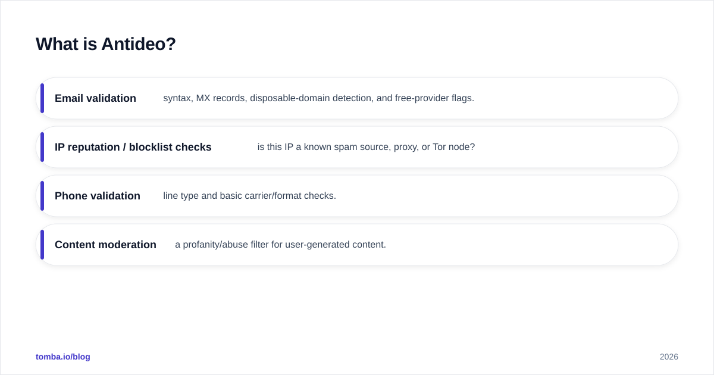Select the Content moderation card
This screenshot has width=714, height=375.
[x=357, y=245]
